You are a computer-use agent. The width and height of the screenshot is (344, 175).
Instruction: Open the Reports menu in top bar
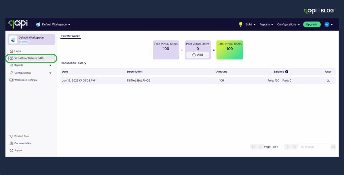(x=266, y=24)
